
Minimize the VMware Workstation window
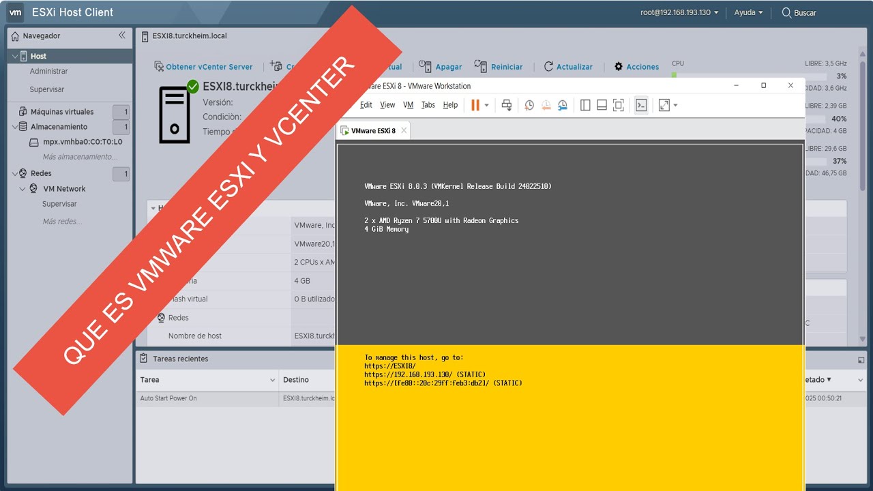[737, 86]
